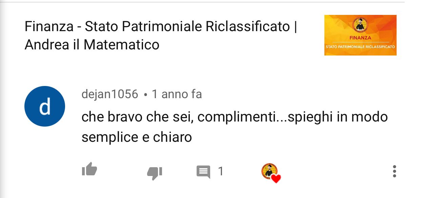Open replies via the speech bubble icon
The width and height of the screenshot is (421, 198).
(203, 172)
